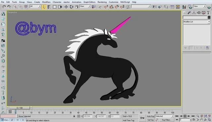This screenshot has width=212, height=122.
Task: Click the Use Pivot Point Center icon
Action: (93, 7)
